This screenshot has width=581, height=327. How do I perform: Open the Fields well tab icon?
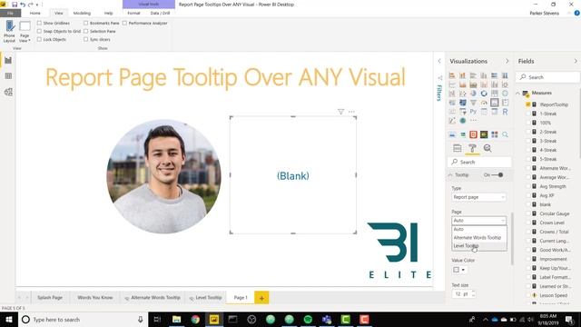pos(458,148)
